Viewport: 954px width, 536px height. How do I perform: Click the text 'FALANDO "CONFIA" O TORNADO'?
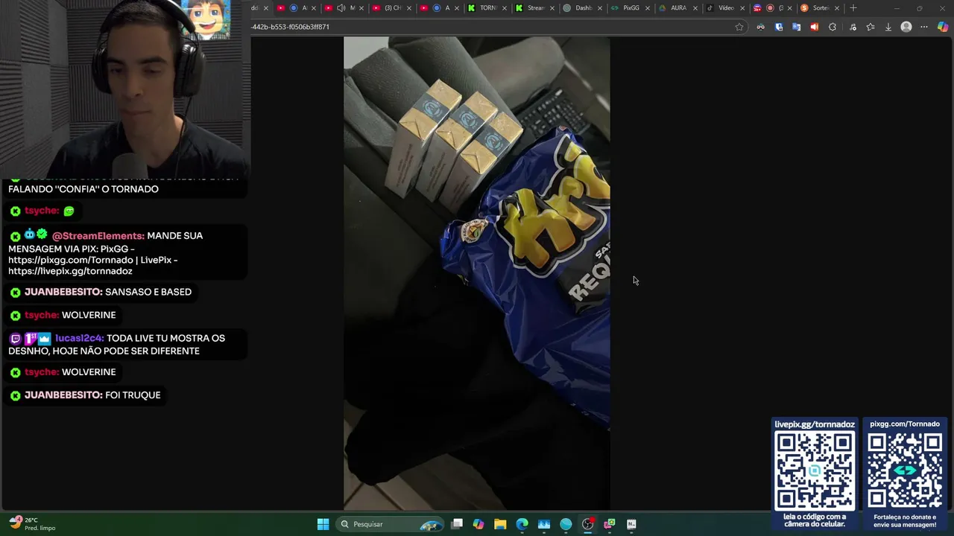[83, 189]
